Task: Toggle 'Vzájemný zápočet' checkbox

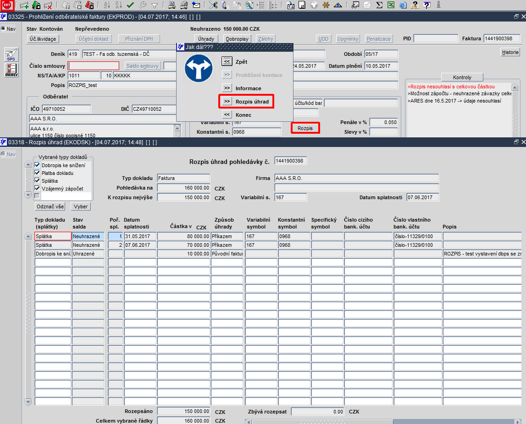Action: click(37, 188)
